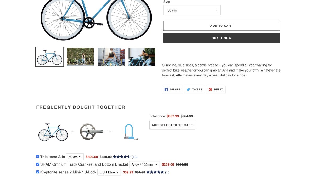
Task: Open the Alloy / 165mm variant dropdown
Action: (144, 164)
